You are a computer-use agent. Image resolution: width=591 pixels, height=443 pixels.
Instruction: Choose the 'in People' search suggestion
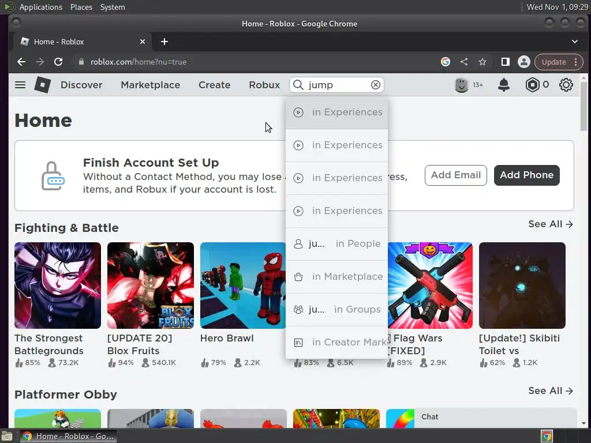pos(336,244)
